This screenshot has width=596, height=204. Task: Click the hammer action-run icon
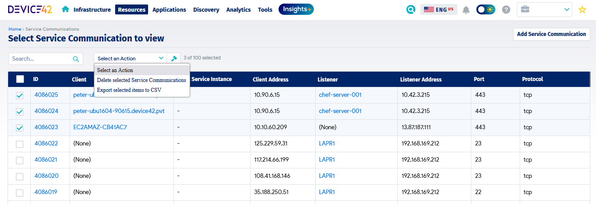click(174, 59)
